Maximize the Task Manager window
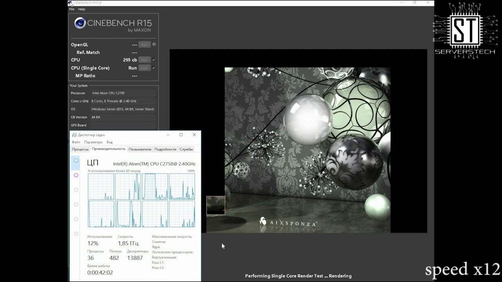Screen dimensions: 502x282 (181, 135)
